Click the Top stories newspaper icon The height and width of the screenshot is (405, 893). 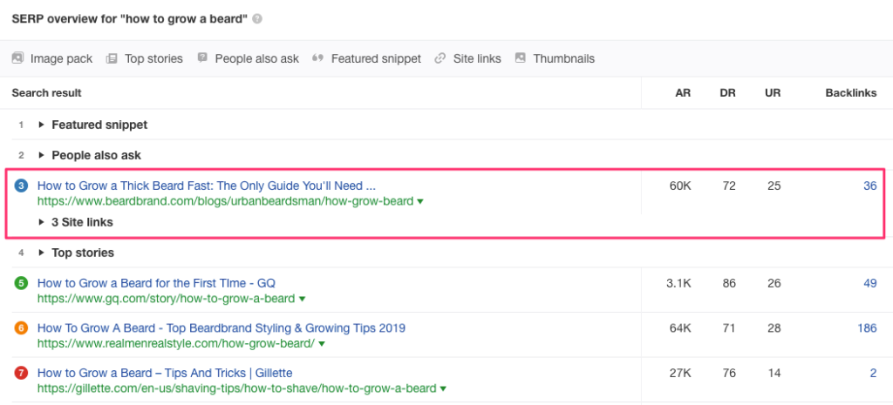click(112, 58)
